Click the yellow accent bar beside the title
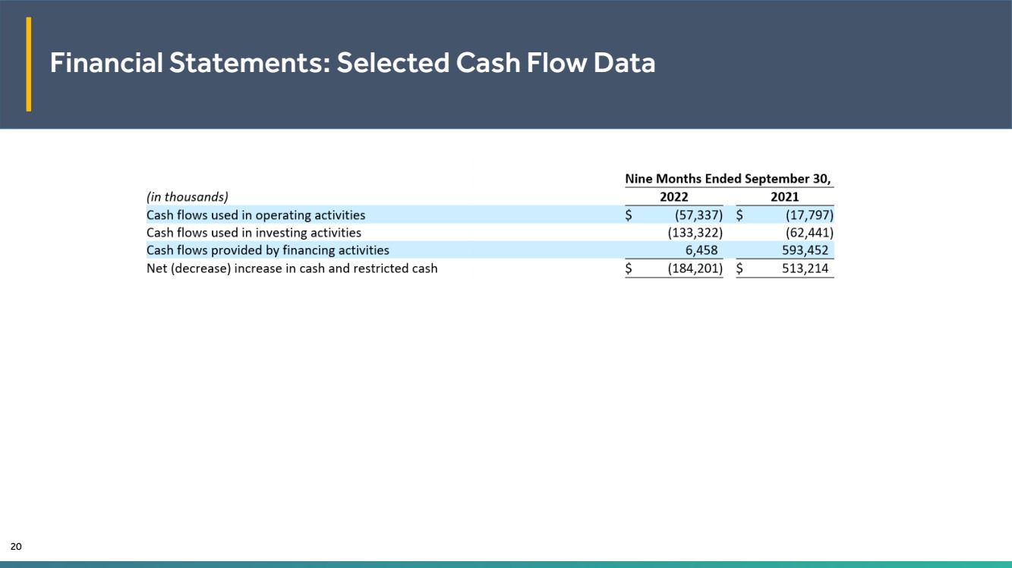The width and height of the screenshot is (1012, 568). point(29,64)
